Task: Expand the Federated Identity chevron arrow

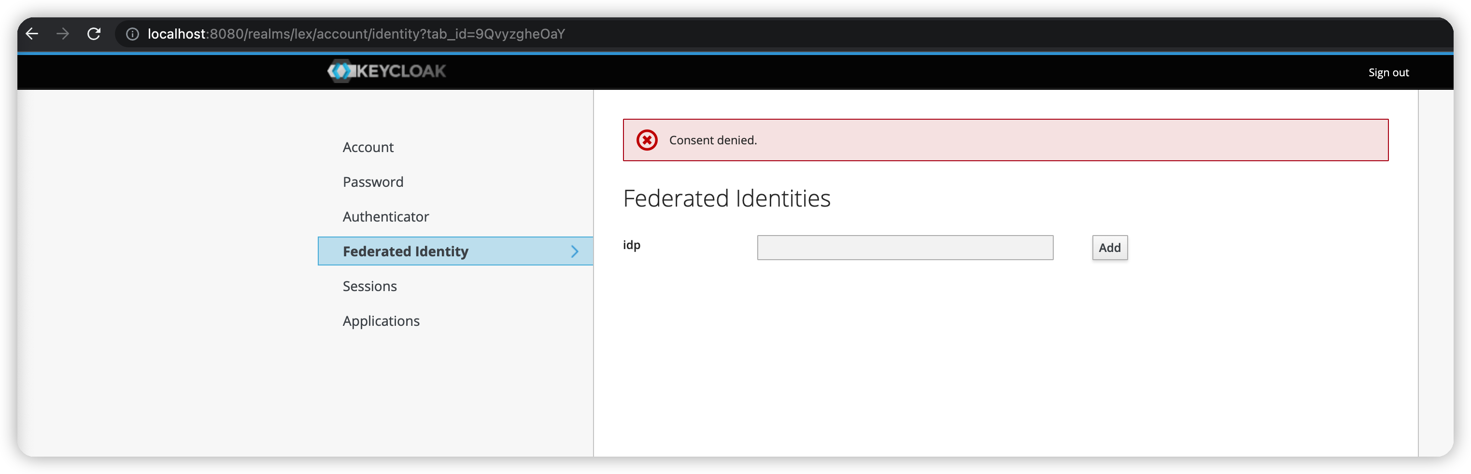Action: [x=575, y=251]
